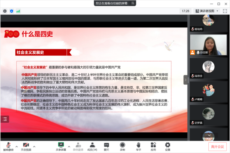
Task: Open the blue security shield icon
Action: point(12,11)
